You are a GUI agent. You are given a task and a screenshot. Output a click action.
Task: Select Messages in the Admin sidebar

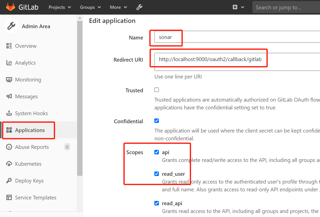pyautogui.click(x=27, y=96)
